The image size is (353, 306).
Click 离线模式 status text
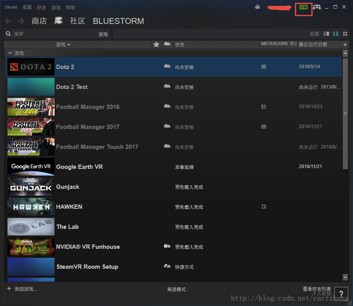(176, 290)
